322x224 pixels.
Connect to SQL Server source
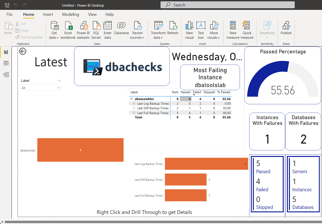[x=96, y=30]
